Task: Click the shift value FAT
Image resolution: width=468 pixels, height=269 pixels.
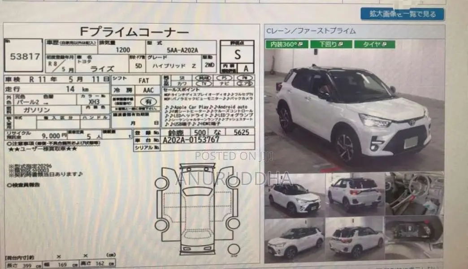Action: click(143, 81)
